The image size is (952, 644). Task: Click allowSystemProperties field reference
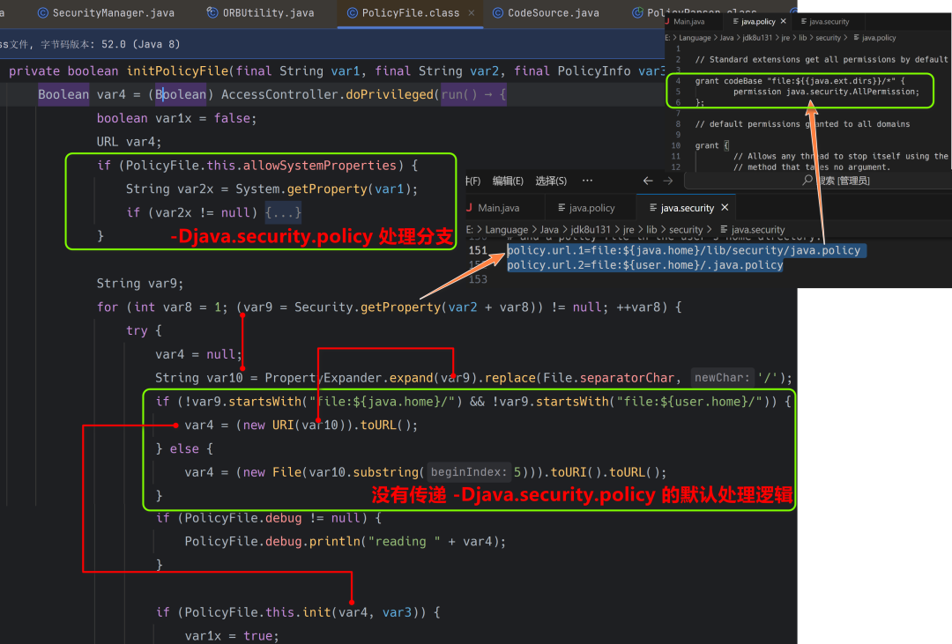click(x=319, y=166)
